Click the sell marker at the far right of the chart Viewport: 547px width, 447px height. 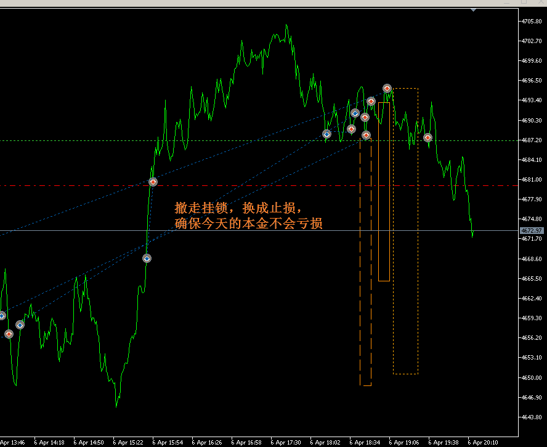point(427,138)
